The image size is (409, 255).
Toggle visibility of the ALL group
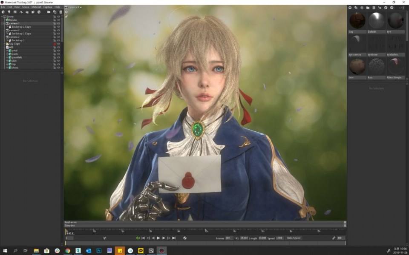[59, 47]
